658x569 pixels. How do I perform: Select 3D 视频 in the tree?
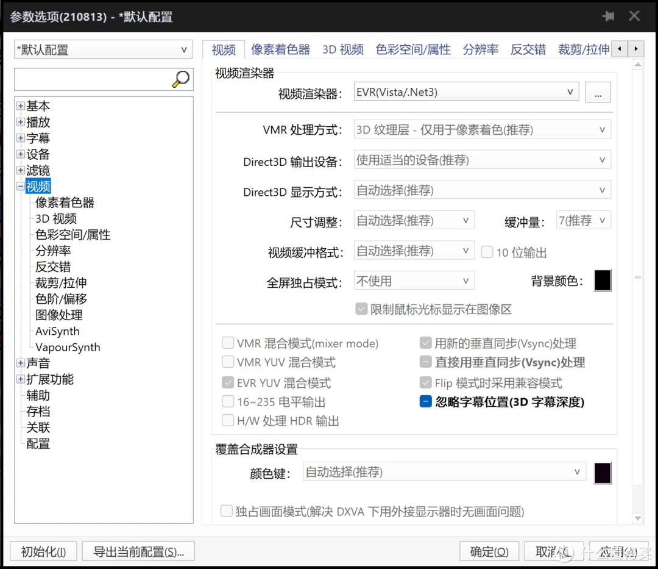coord(56,218)
